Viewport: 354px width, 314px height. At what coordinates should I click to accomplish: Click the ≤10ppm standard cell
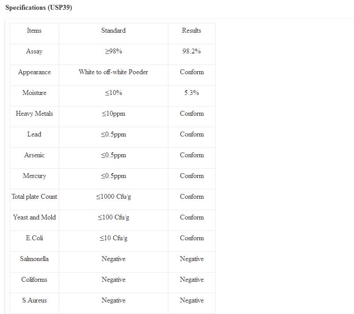click(x=113, y=113)
